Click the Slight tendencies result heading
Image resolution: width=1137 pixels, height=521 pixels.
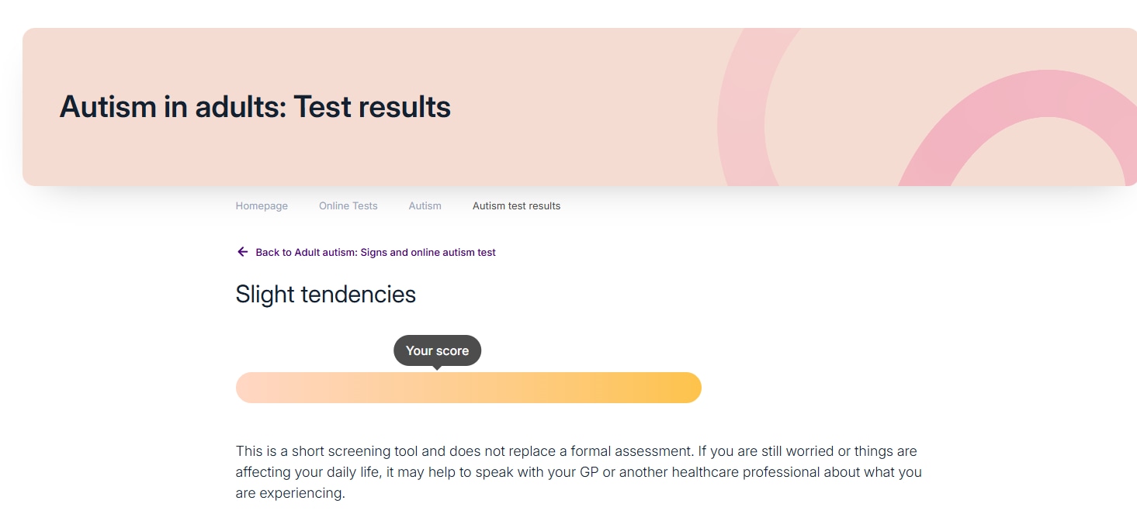[x=326, y=295]
